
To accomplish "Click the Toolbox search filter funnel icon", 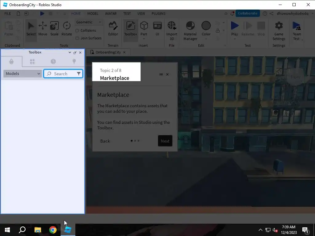I will [79, 74].
